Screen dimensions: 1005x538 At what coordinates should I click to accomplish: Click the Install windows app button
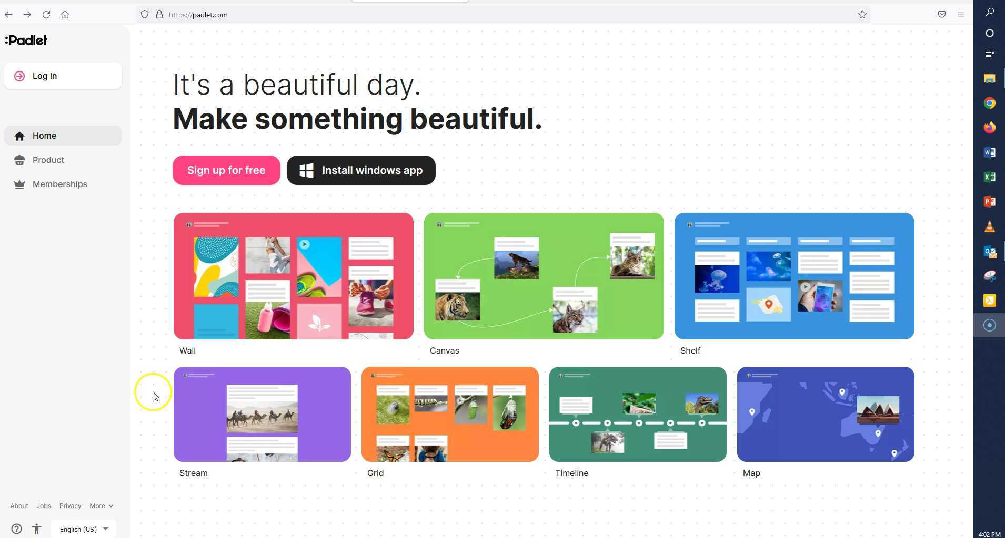360,170
